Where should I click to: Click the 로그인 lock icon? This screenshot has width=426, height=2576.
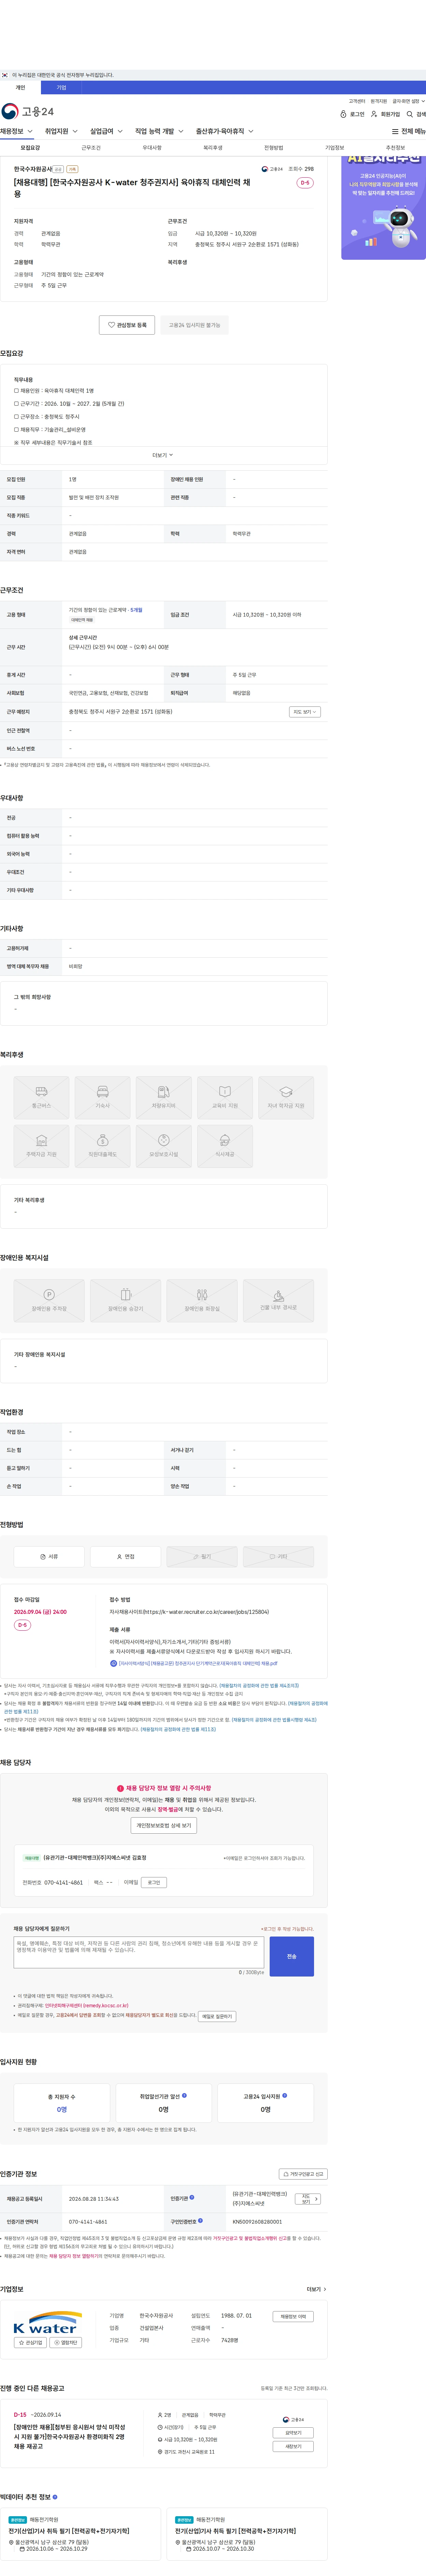coord(343,114)
